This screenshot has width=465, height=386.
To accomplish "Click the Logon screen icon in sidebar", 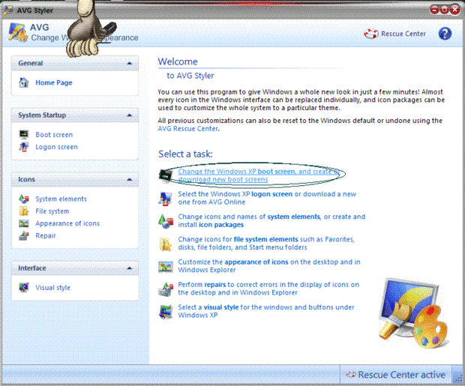I will click(24, 147).
